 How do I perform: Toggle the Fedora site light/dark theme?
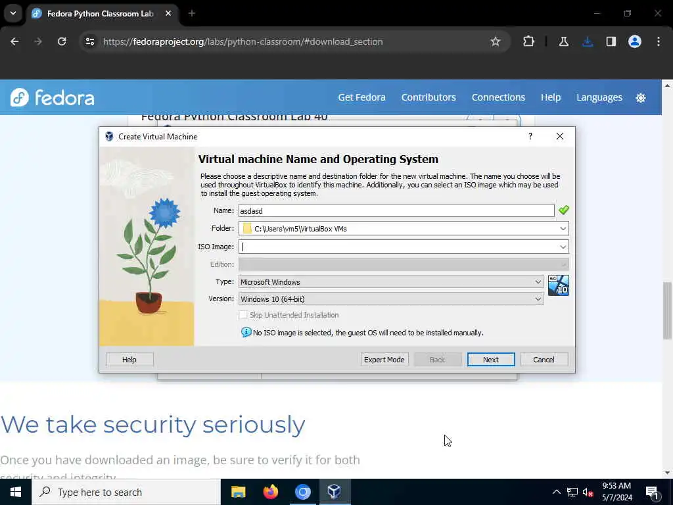click(x=640, y=98)
